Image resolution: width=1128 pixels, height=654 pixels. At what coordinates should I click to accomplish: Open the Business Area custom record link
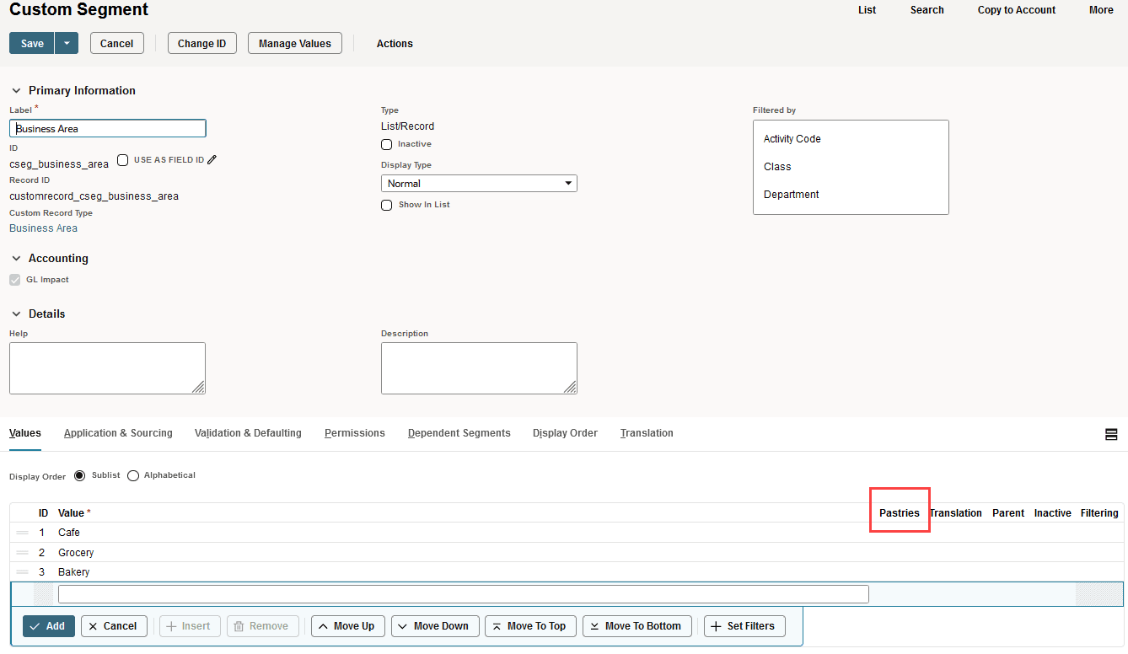(x=43, y=228)
